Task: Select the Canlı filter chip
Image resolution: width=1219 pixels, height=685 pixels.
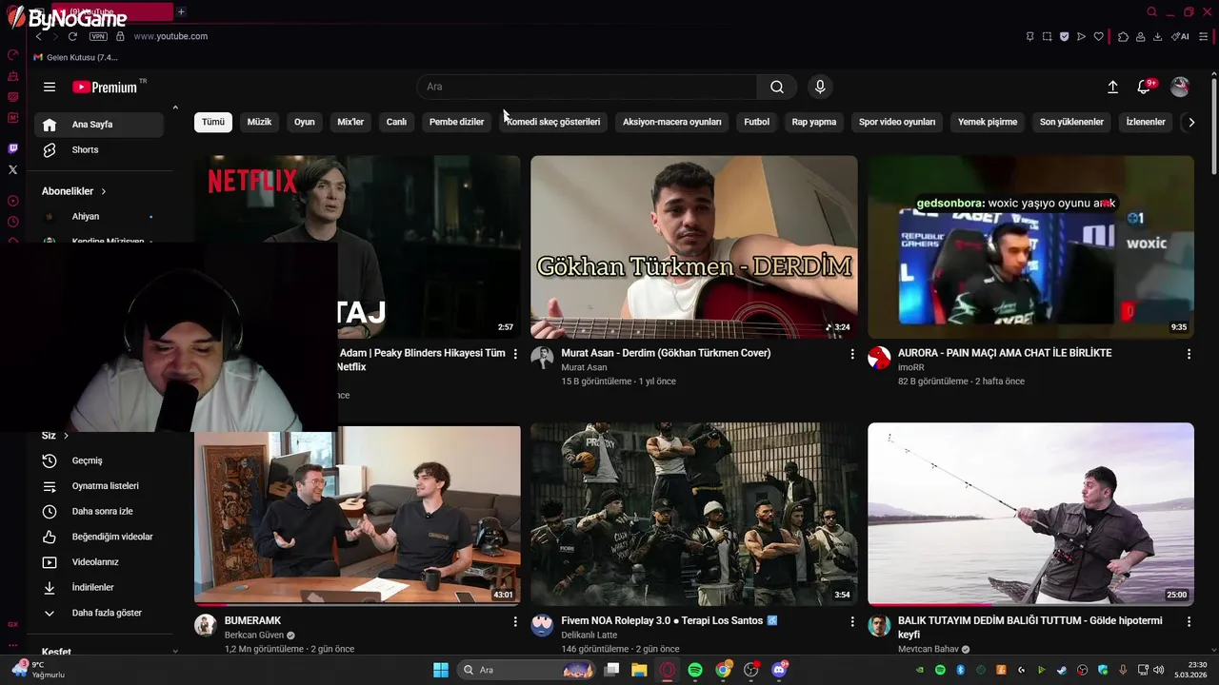Action: click(x=396, y=122)
